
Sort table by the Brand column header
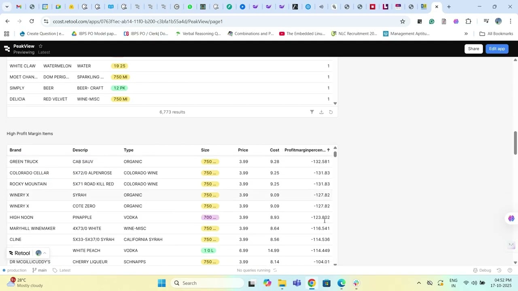coord(15,150)
